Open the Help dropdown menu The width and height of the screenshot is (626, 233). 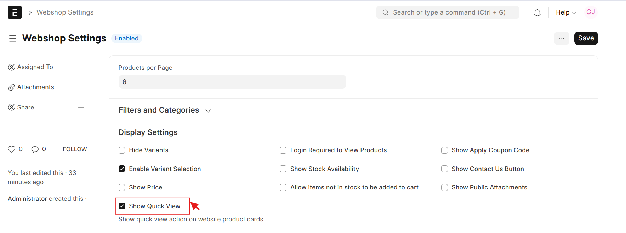566,12
